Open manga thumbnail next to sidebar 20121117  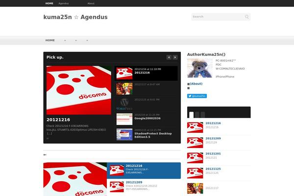click(x=195, y=188)
